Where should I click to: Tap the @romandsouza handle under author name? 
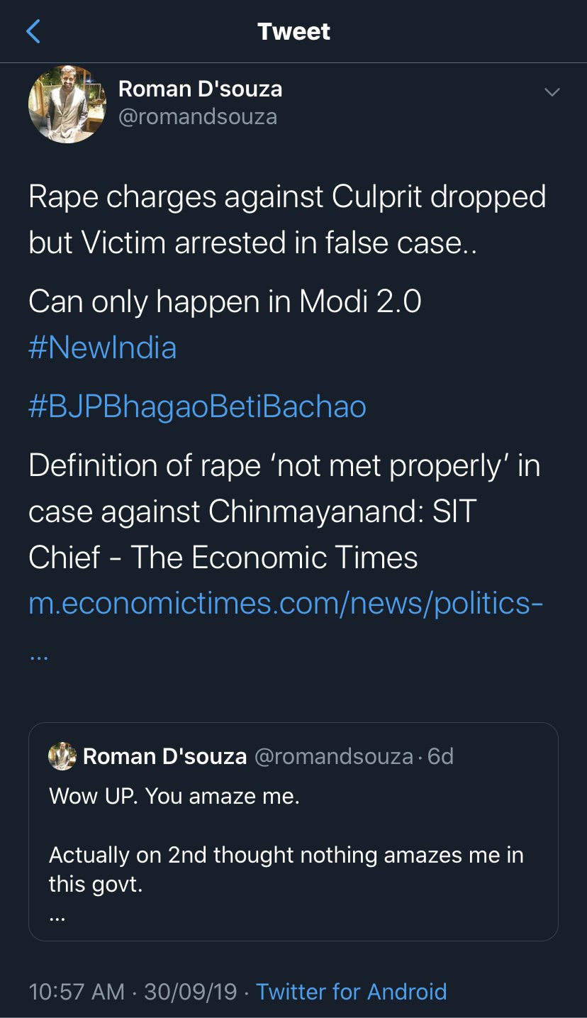coord(197,116)
